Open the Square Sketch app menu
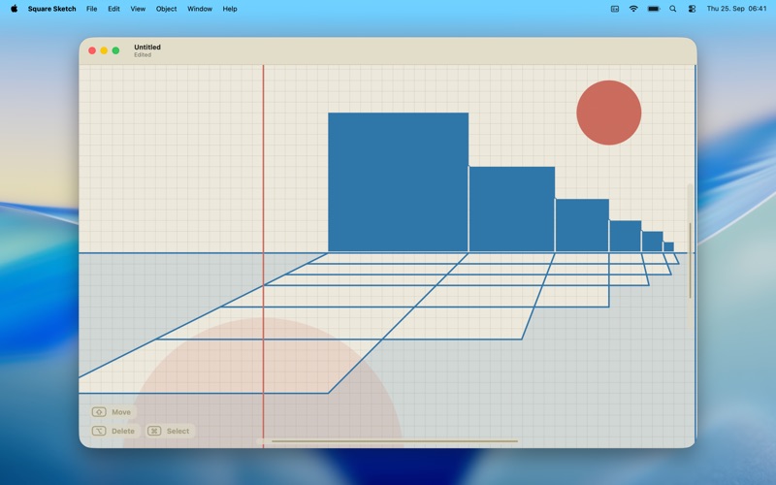 coord(52,9)
